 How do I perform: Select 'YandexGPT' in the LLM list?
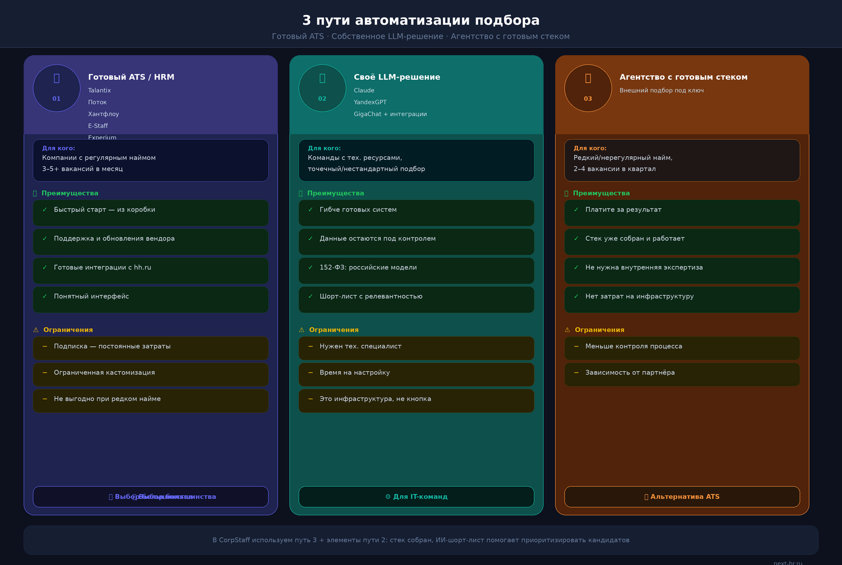click(x=370, y=102)
